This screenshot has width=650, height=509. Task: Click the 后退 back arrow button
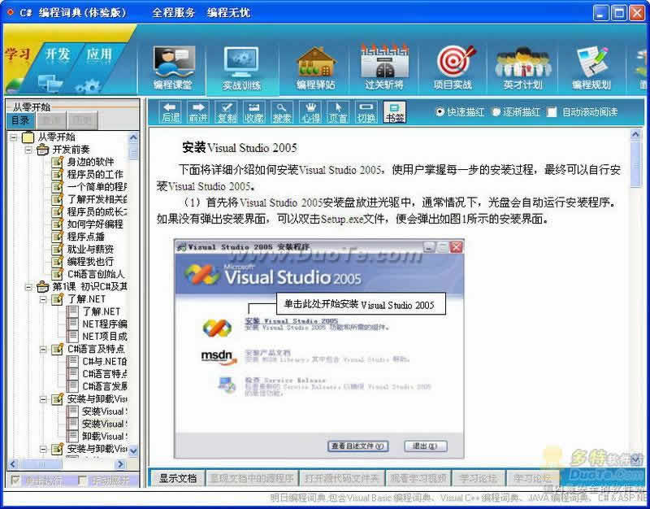pos(171,112)
